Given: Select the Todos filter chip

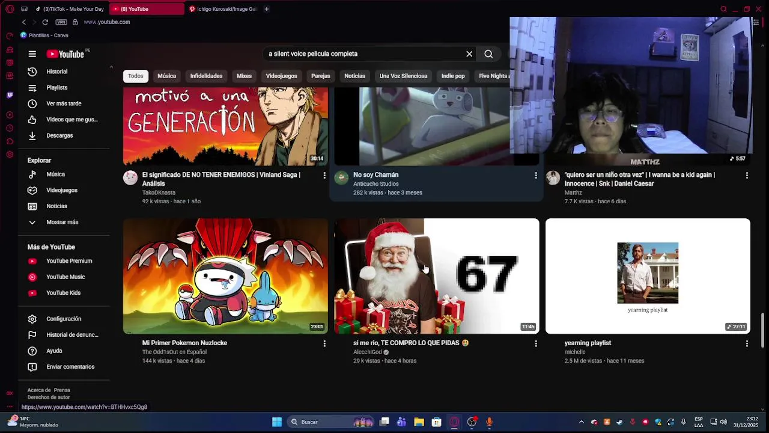Looking at the screenshot, I should (x=136, y=76).
